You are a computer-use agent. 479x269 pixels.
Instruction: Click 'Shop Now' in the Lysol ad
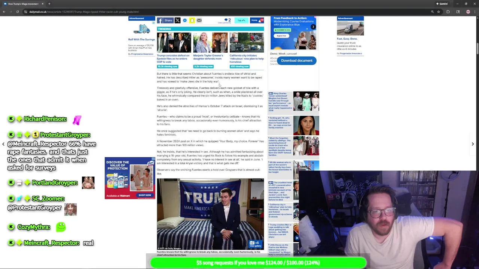145,195
